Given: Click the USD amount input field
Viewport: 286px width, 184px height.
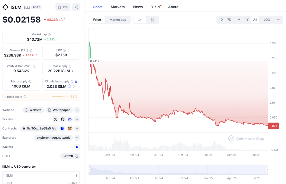Looking at the screenshot, I should 41,182.
